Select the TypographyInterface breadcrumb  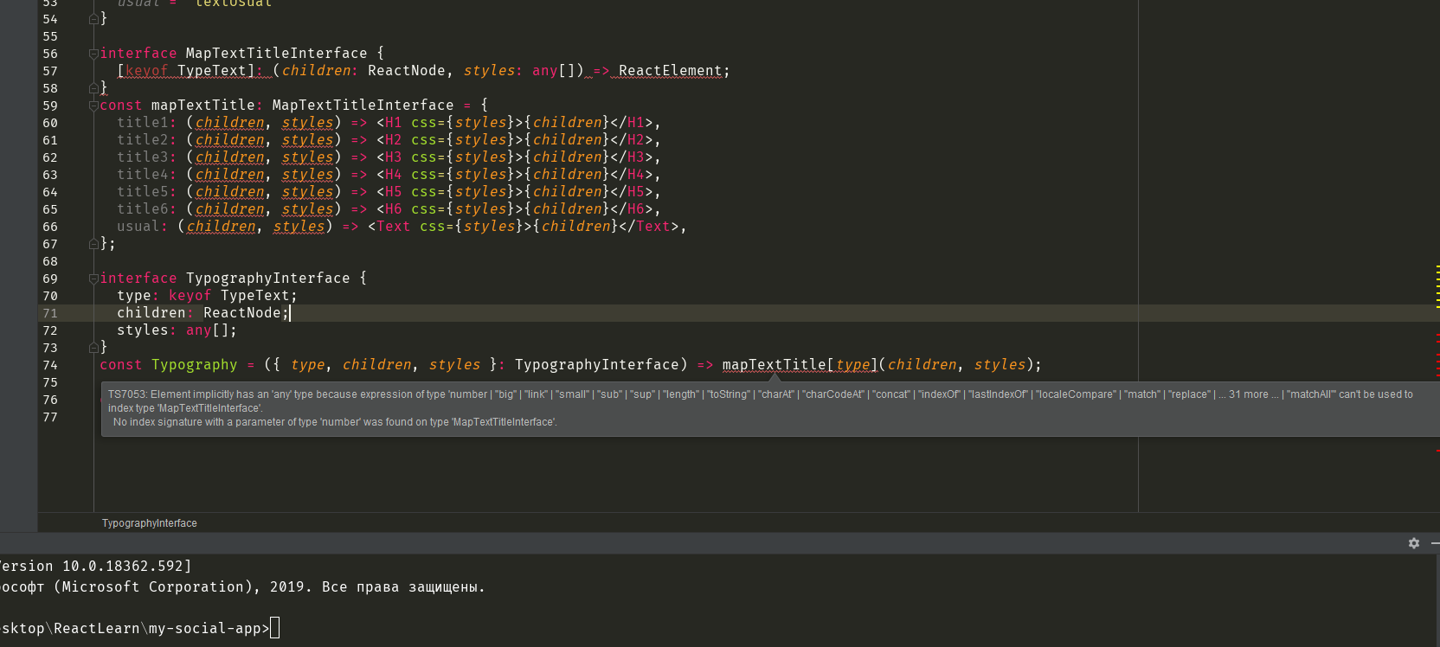[150, 523]
